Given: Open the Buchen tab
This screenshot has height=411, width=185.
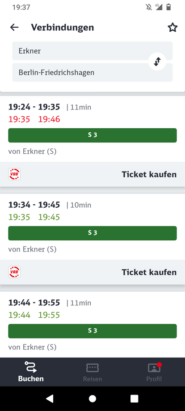Looking at the screenshot, I should 31,372.
